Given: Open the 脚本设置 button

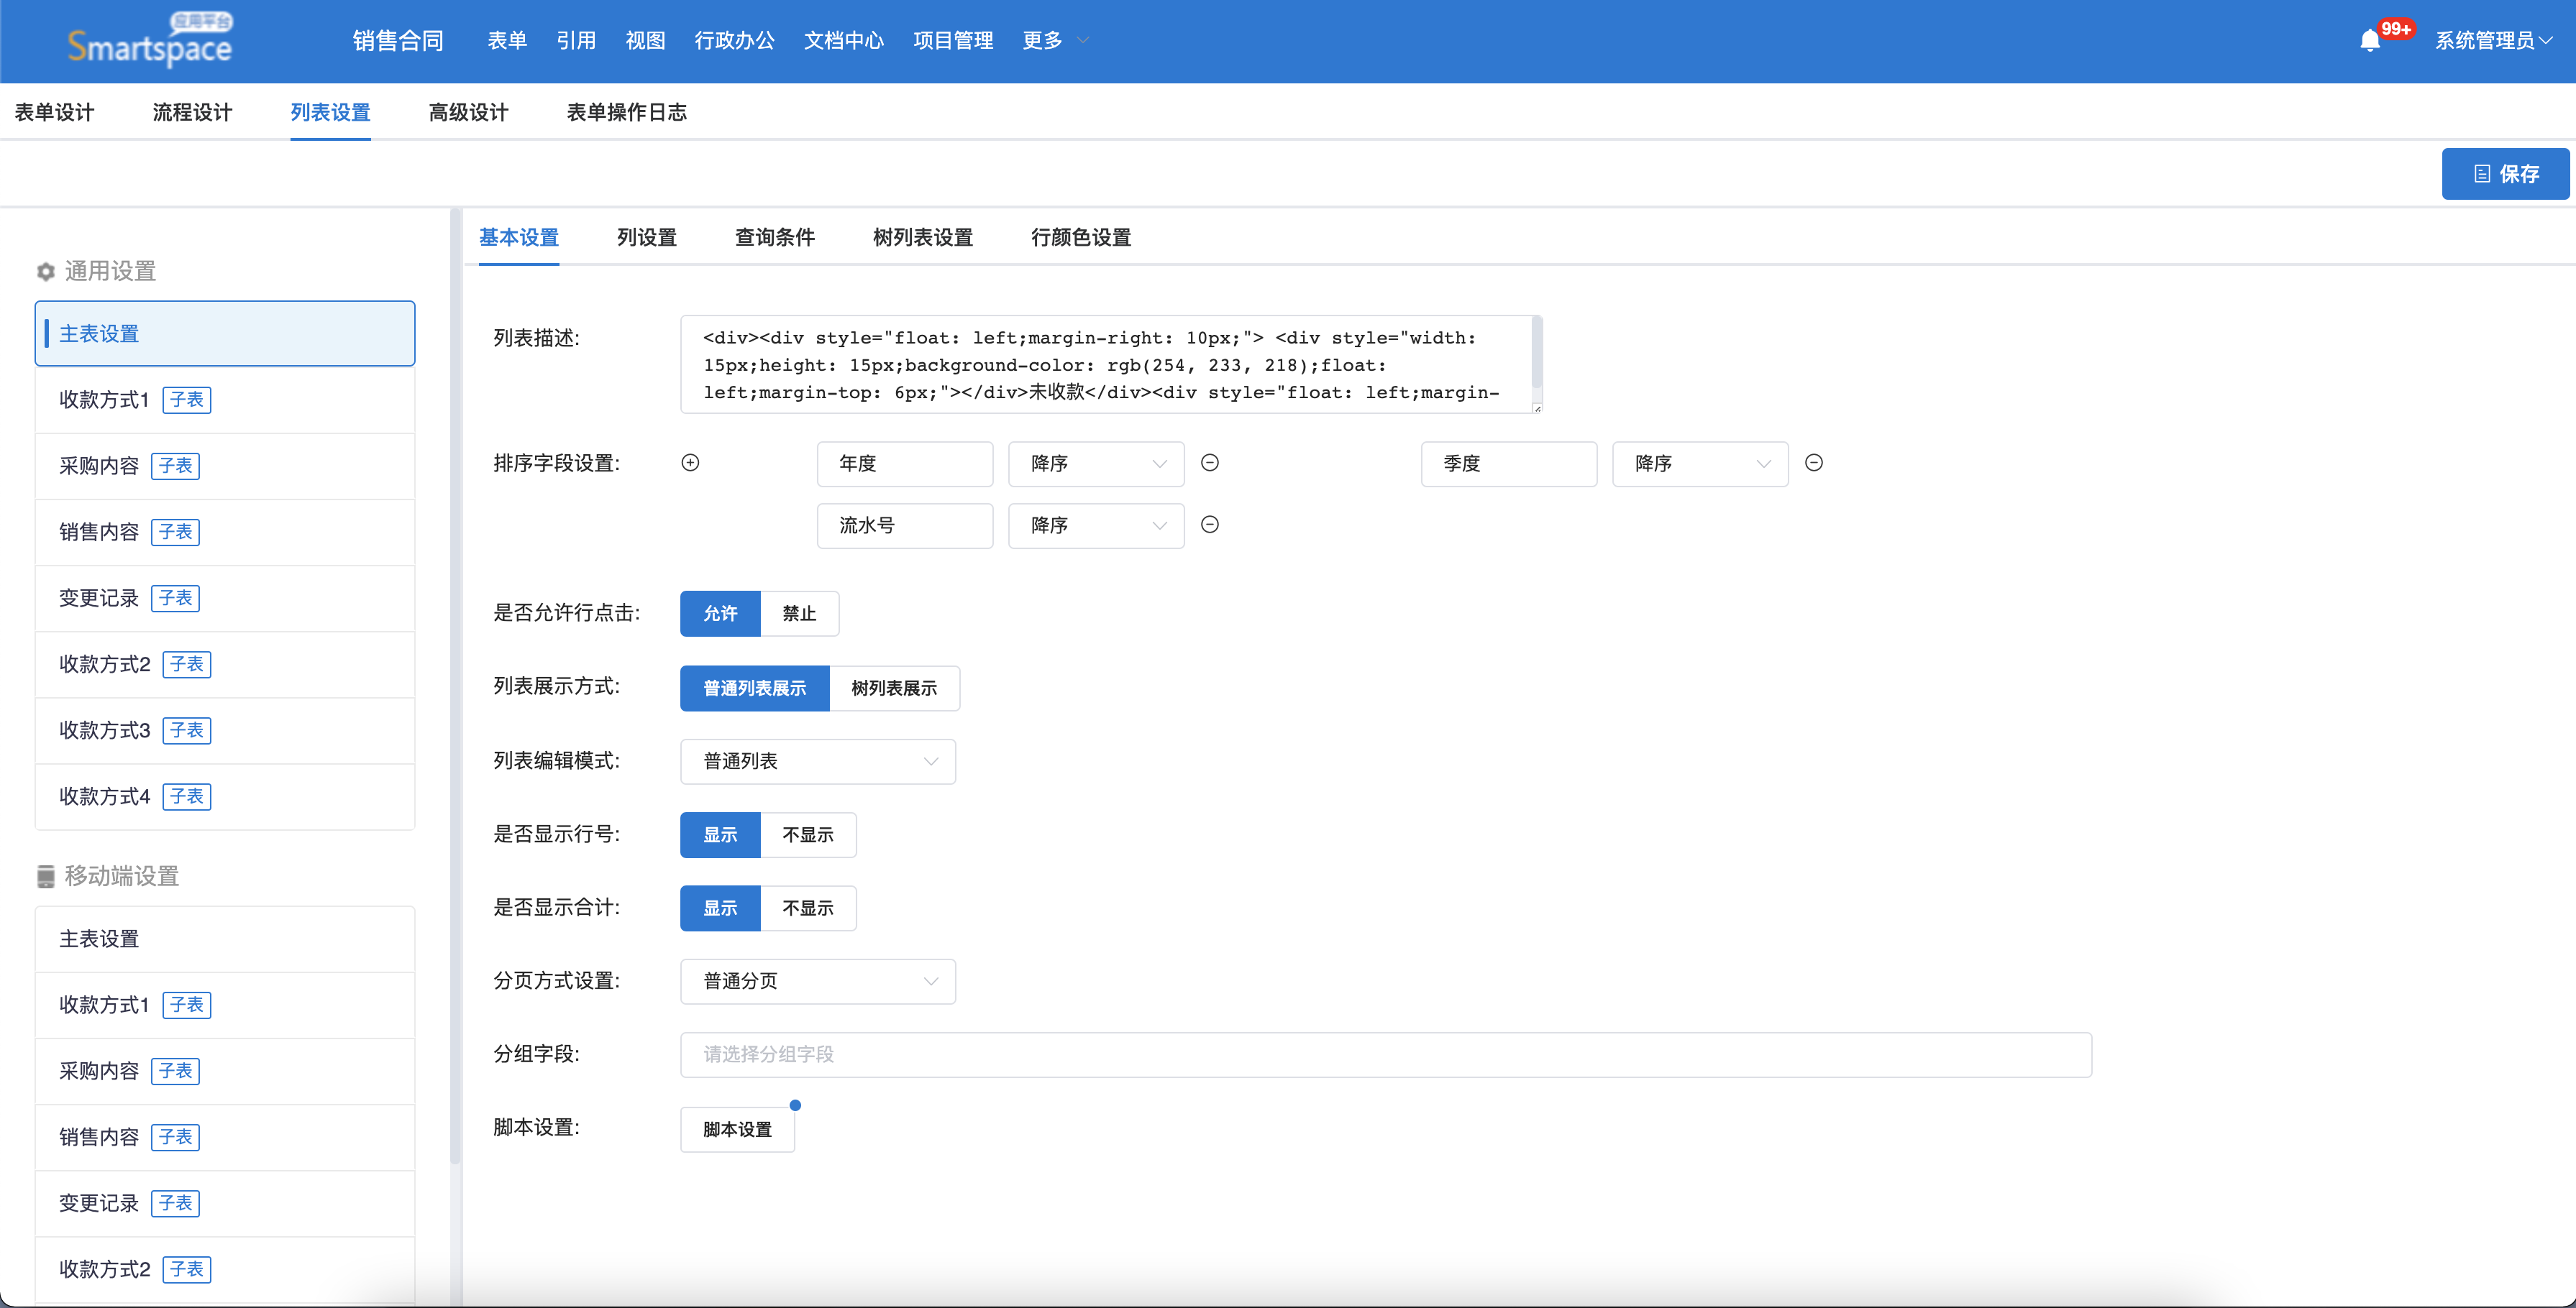Looking at the screenshot, I should click(x=737, y=1129).
